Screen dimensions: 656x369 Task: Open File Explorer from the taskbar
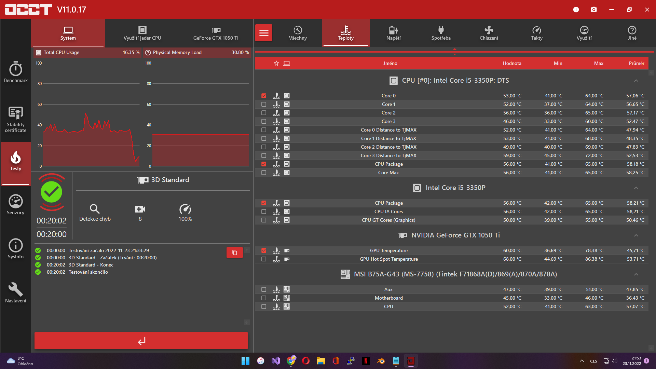[320, 361]
